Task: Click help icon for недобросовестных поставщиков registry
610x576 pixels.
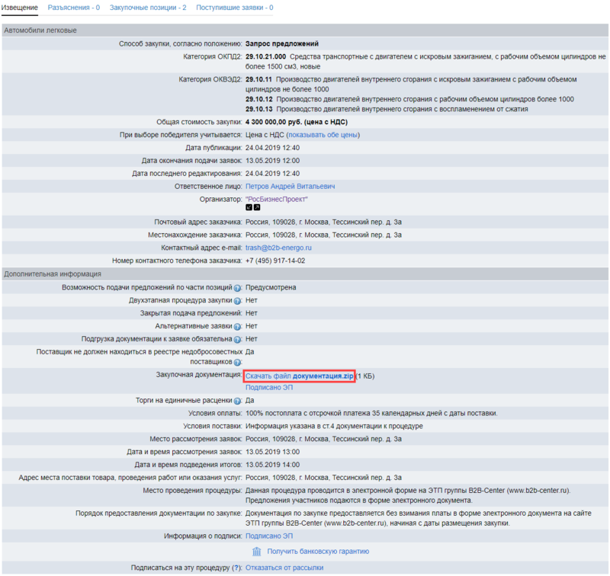Action: click(238, 363)
